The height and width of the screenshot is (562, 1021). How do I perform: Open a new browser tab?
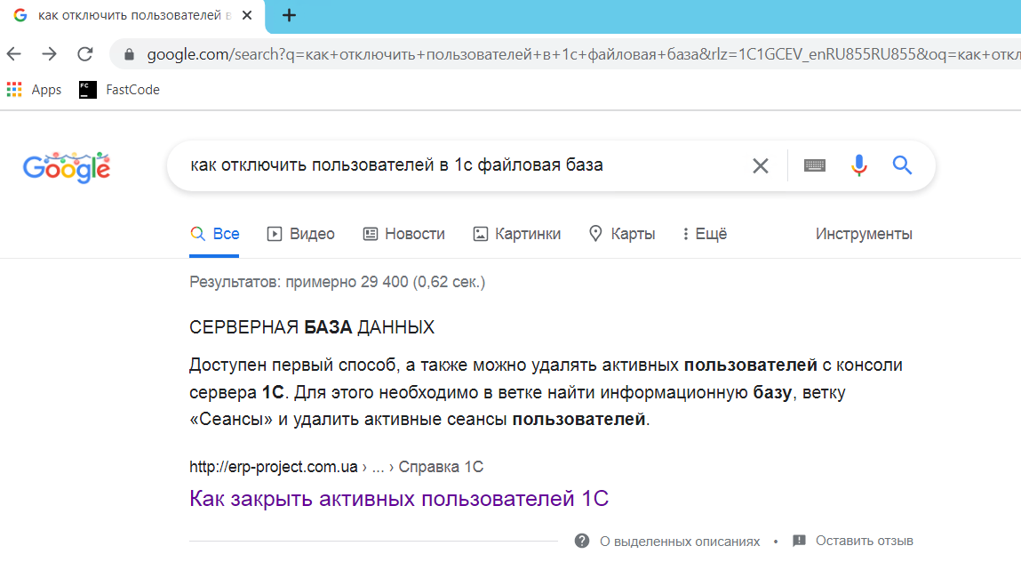289,16
